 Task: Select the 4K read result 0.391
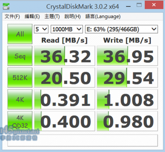[64, 99]
